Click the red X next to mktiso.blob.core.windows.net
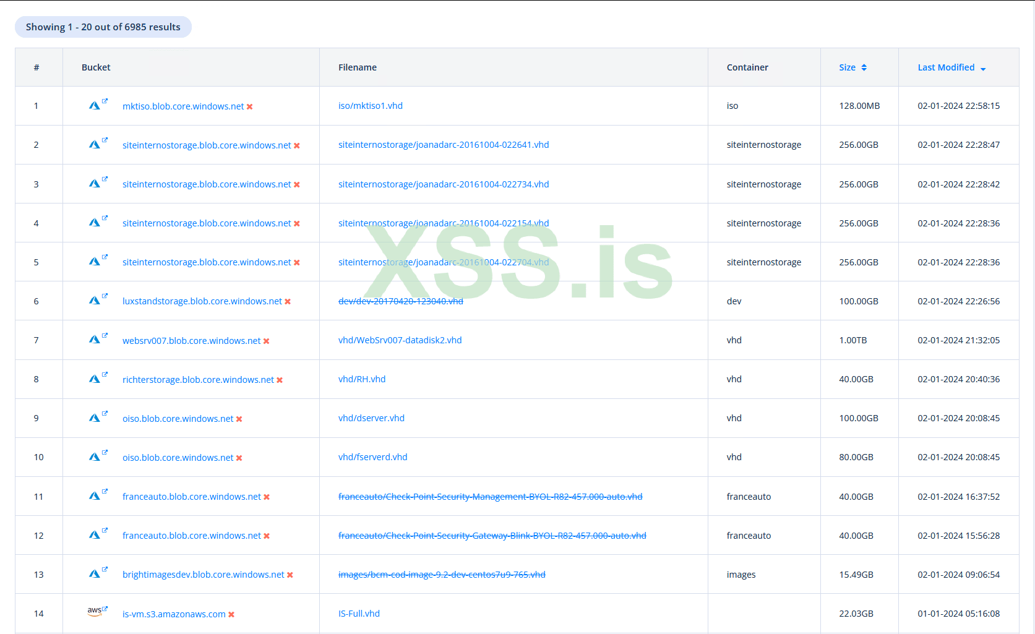1035x634 pixels. coord(250,107)
